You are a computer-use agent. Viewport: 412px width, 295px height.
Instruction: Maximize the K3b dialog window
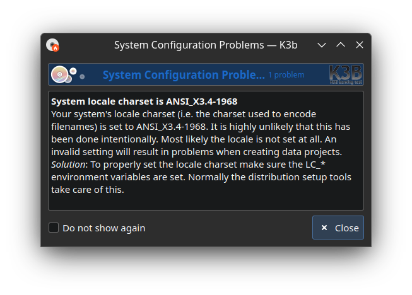click(341, 45)
